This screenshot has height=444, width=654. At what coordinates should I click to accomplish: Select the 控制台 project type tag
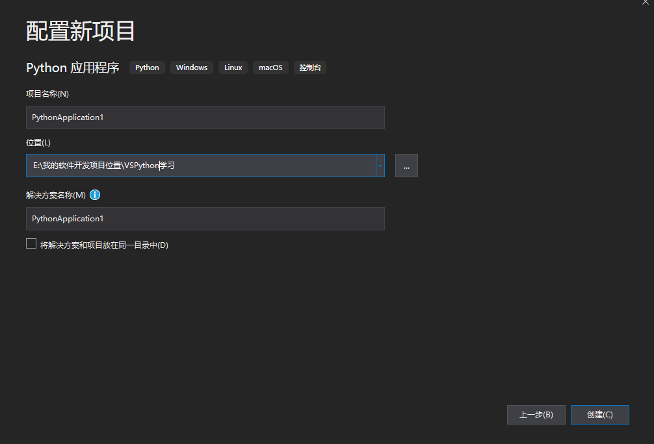click(x=309, y=68)
